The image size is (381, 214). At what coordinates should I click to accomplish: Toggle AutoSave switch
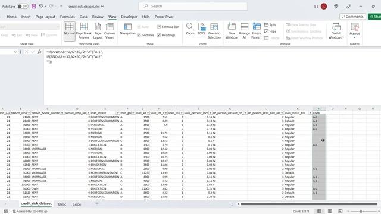coord(23,7)
